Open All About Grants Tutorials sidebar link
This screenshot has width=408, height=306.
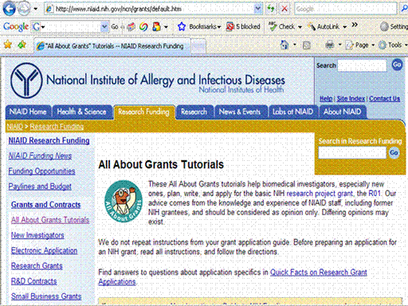(50, 220)
